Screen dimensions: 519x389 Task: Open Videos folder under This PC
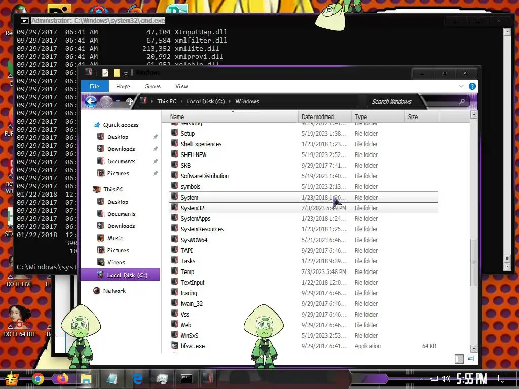(x=116, y=263)
